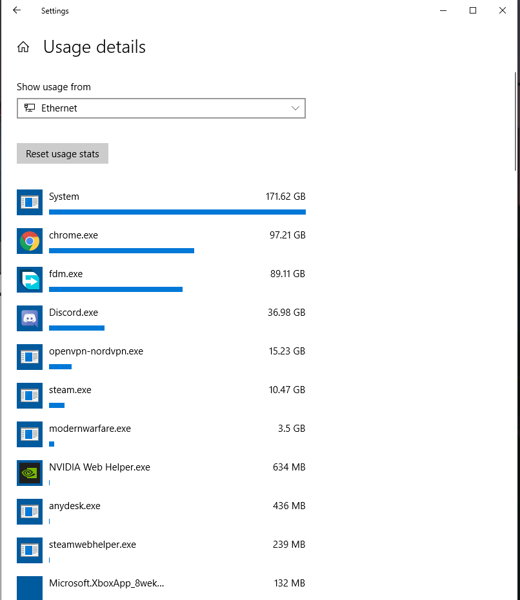This screenshot has width=520, height=600.
Task: Click the Chrome icon
Action: tap(30, 240)
